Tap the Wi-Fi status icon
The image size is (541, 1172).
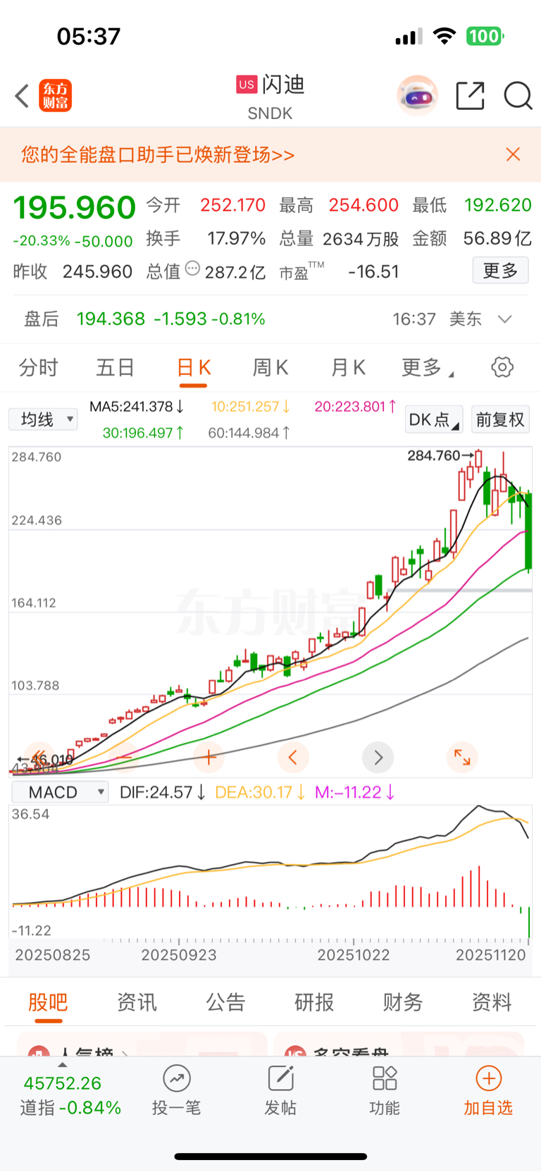click(x=444, y=36)
